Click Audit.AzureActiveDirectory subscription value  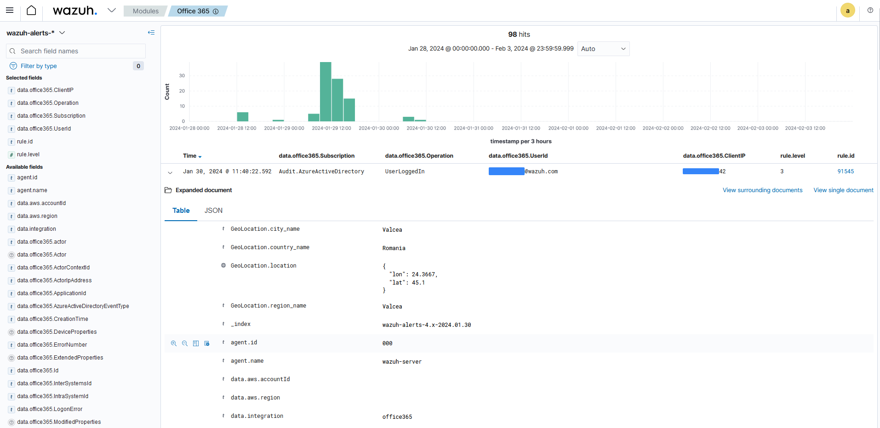(x=321, y=171)
